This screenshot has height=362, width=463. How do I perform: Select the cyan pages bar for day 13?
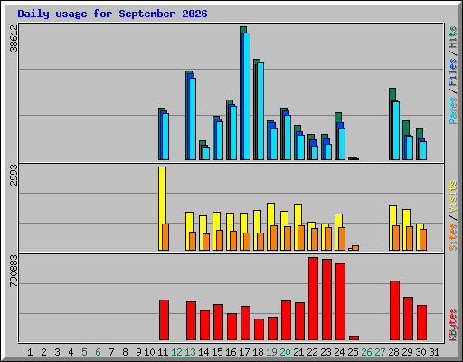coord(193,119)
